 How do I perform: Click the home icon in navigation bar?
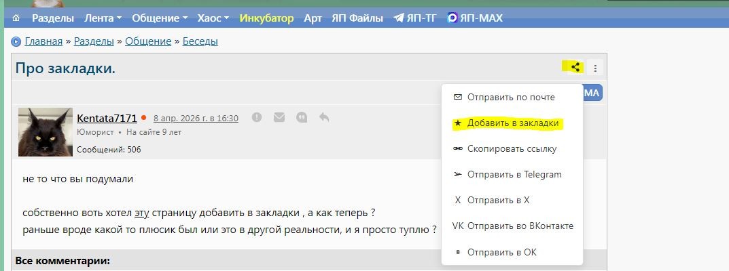pyautogui.click(x=16, y=18)
